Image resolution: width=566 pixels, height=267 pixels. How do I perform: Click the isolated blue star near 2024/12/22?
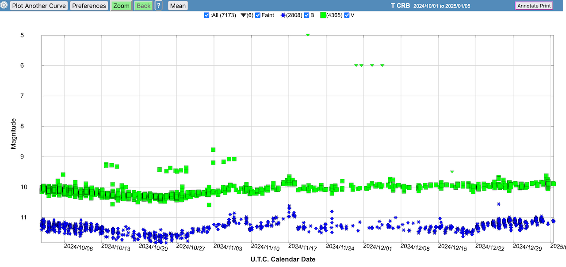click(x=499, y=204)
